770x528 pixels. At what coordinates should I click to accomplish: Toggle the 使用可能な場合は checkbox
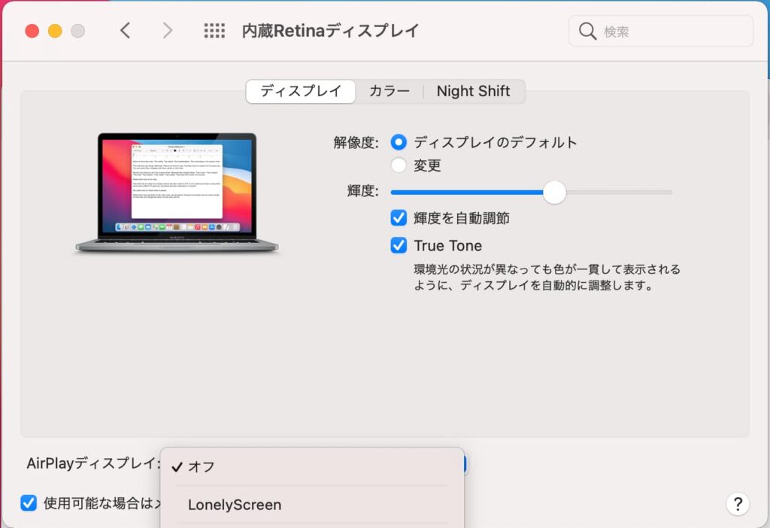pos(29,503)
